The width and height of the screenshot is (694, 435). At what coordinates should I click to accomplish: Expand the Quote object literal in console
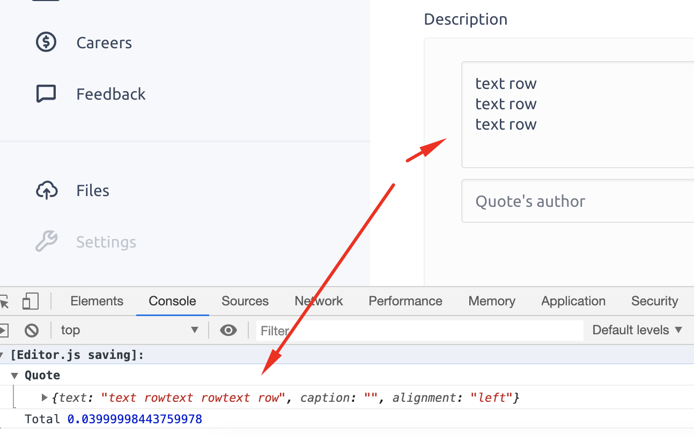coord(44,397)
